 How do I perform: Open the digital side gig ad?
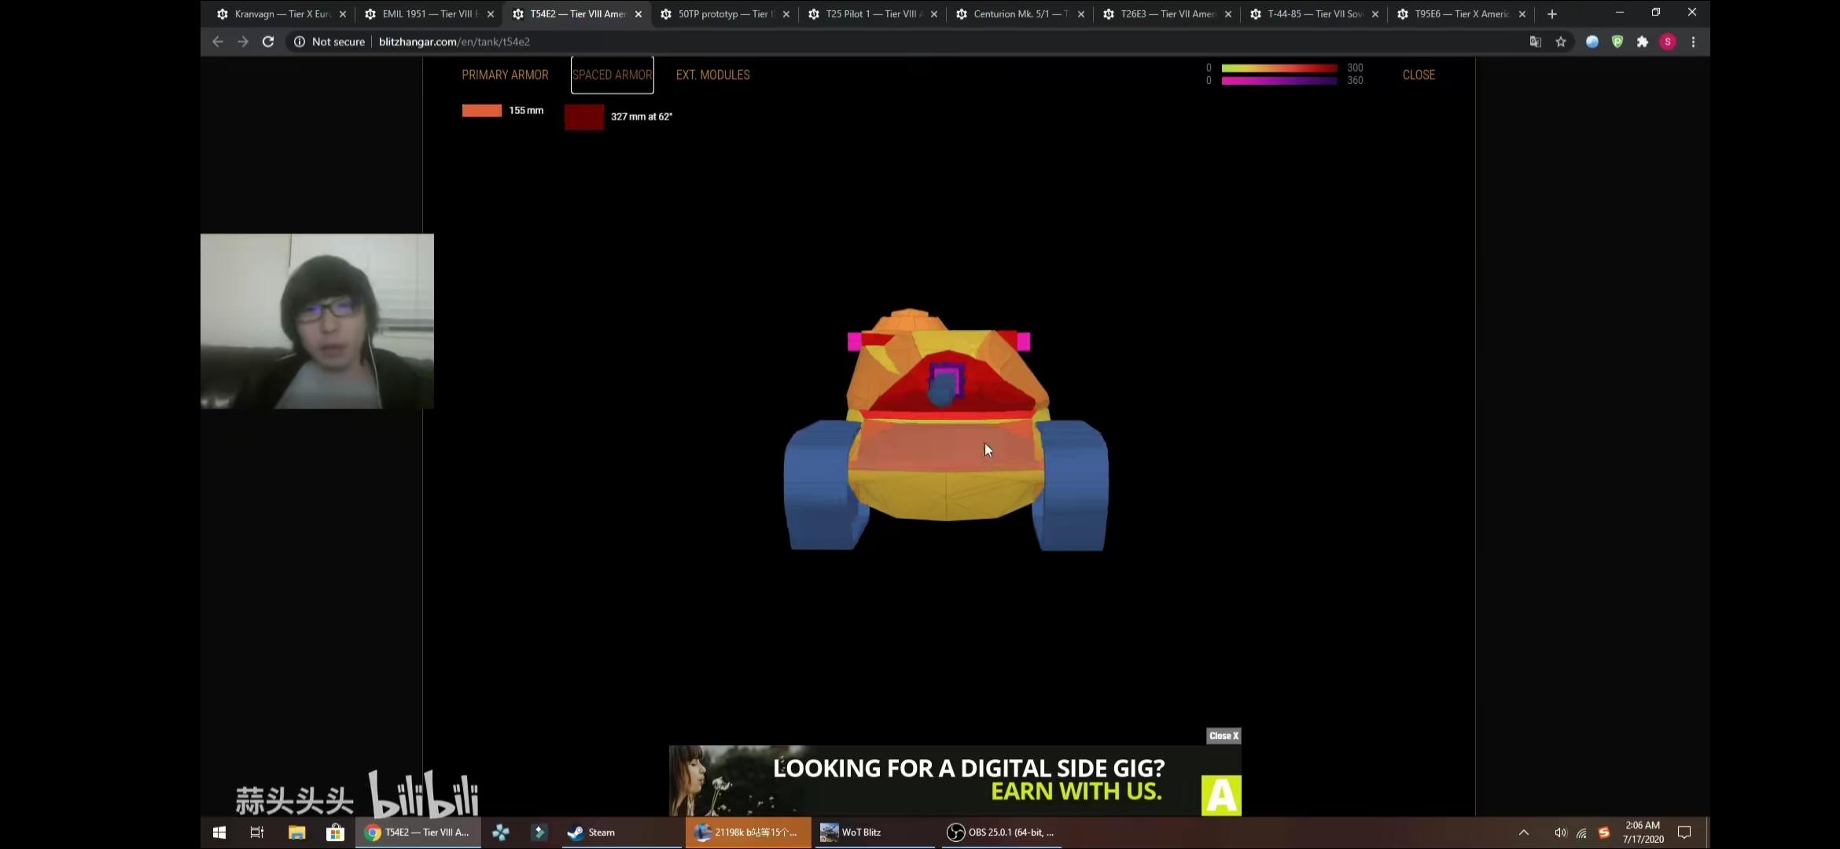[955, 781]
